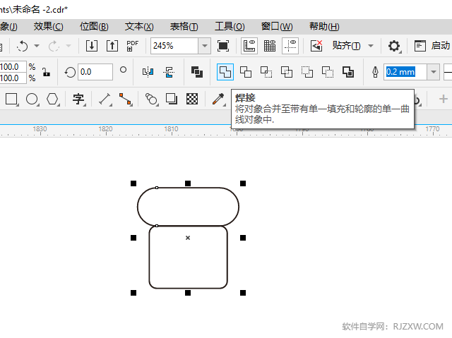Open the 窗口(W) menu
The height and width of the screenshot is (338, 452).
click(x=277, y=27)
